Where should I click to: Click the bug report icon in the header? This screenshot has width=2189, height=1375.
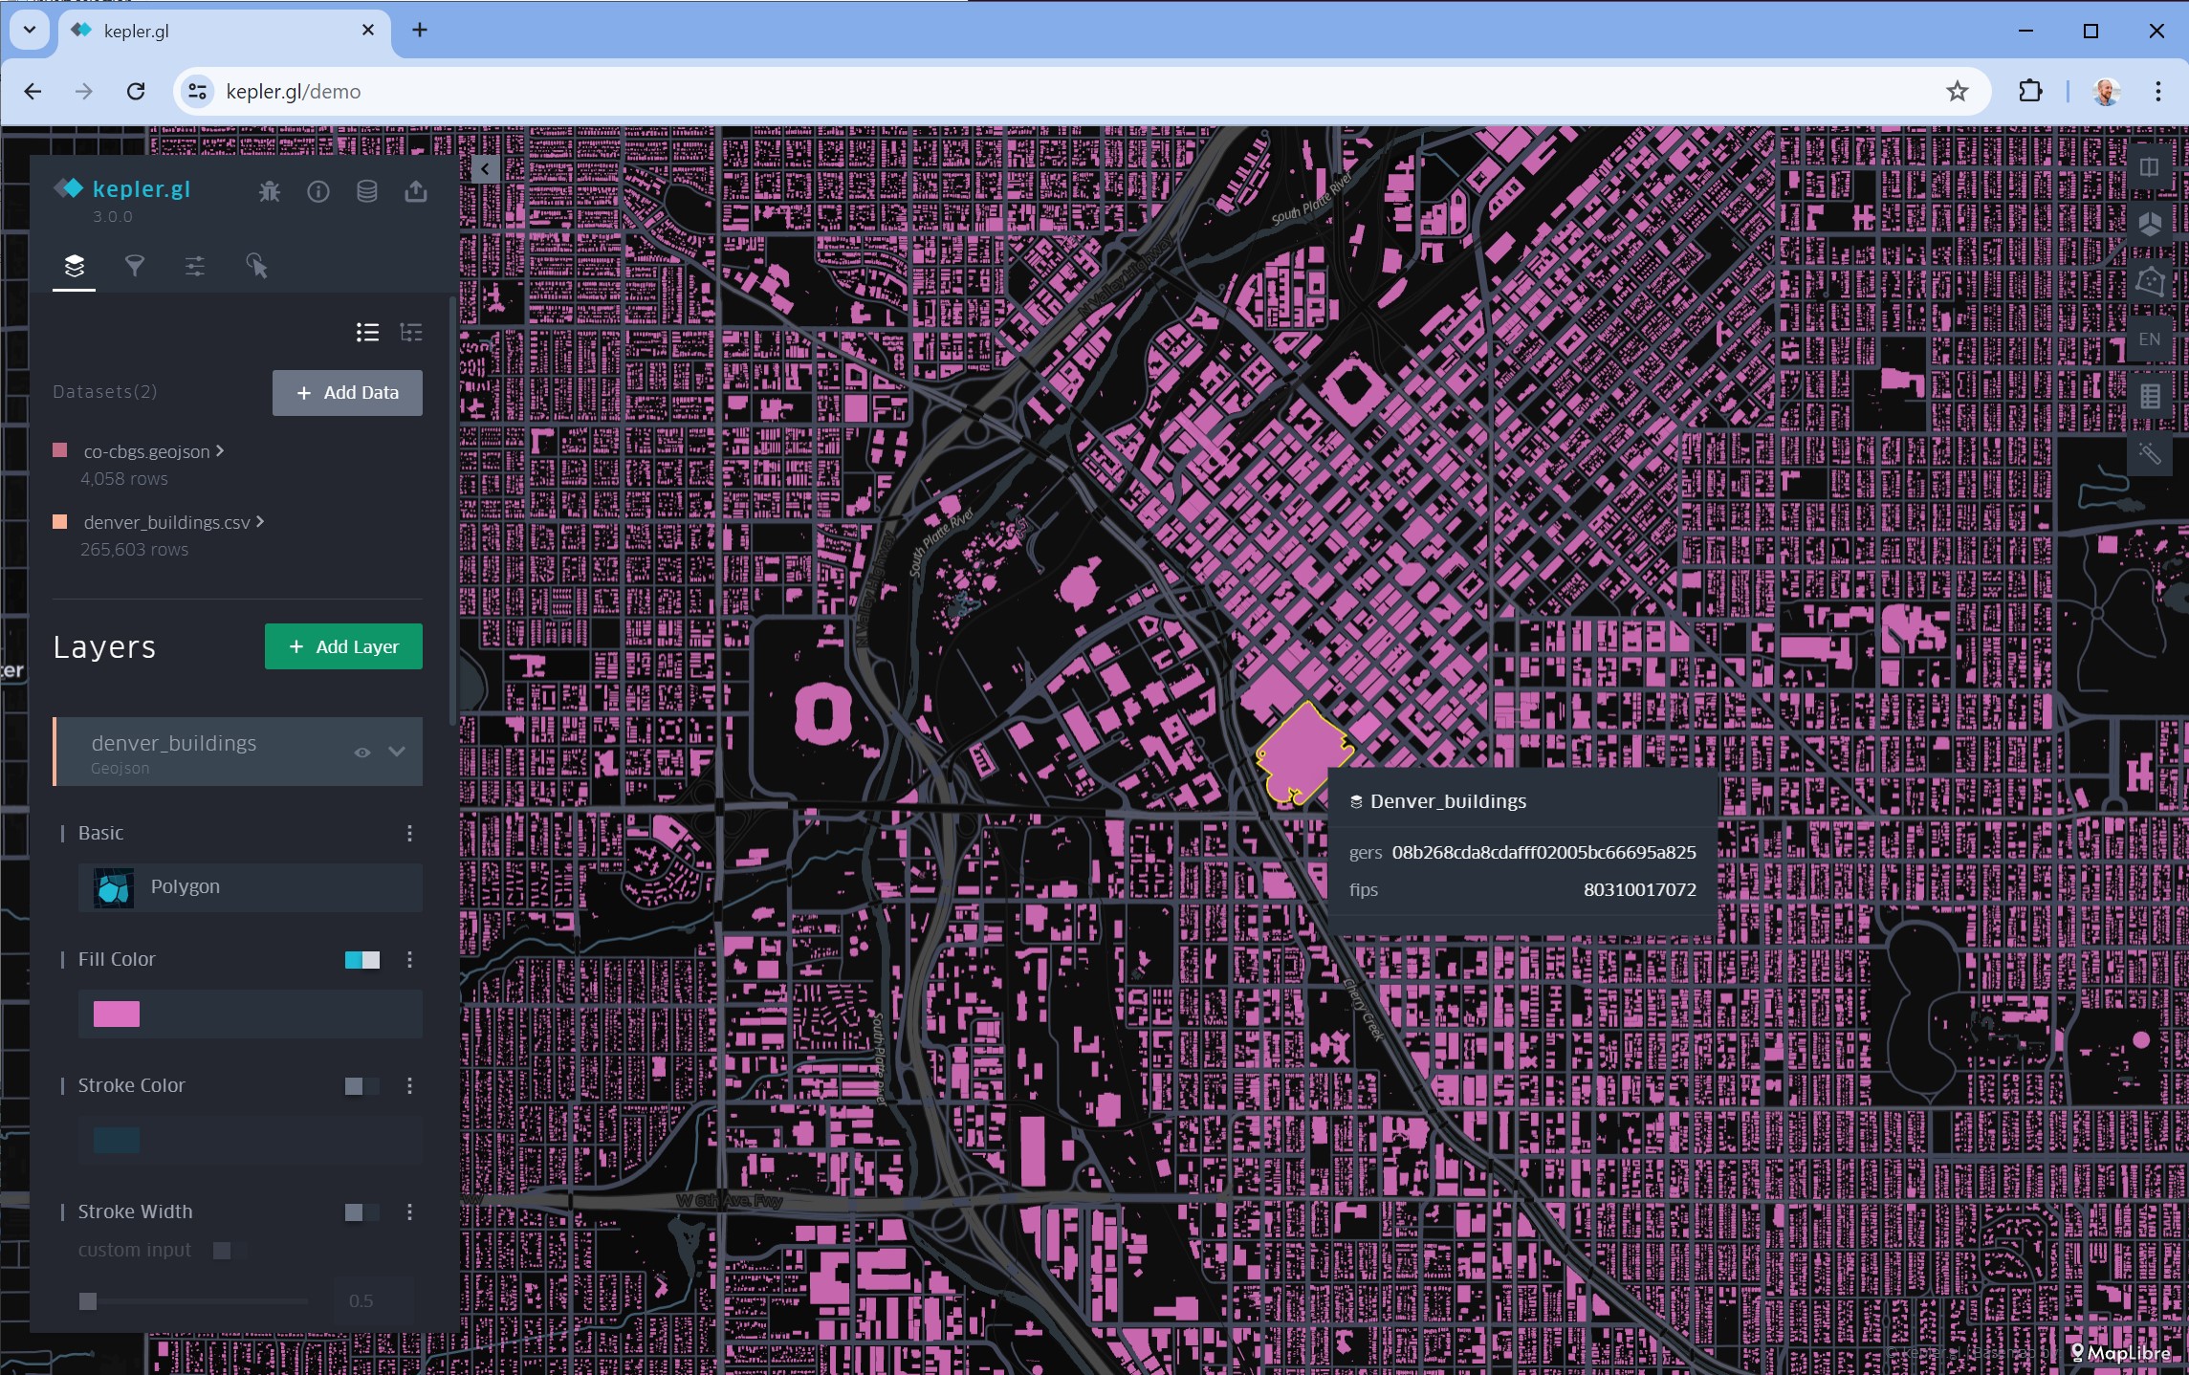coord(268,191)
